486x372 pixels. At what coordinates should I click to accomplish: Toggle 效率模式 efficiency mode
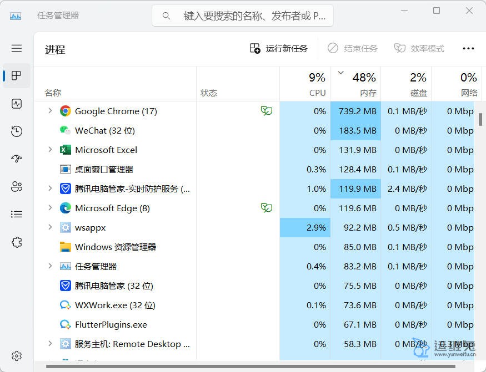coord(419,49)
